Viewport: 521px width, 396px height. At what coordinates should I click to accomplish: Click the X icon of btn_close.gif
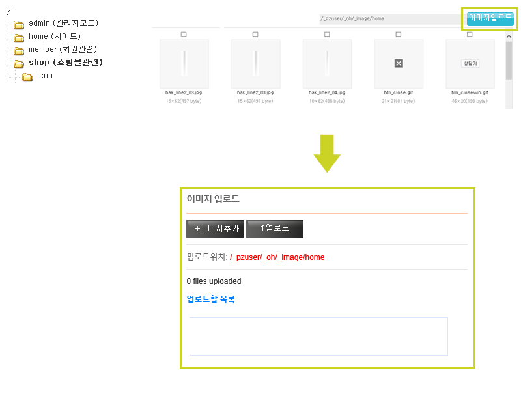tap(399, 63)
